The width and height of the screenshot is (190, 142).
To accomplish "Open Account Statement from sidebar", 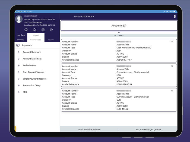I will 32,59.
